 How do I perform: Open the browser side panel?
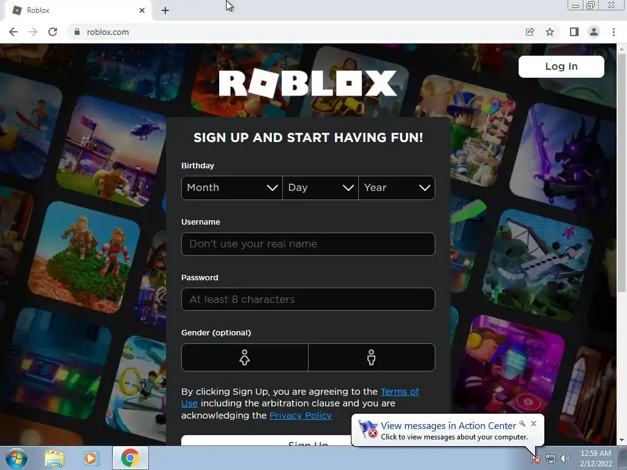click(x=574, y=32)
